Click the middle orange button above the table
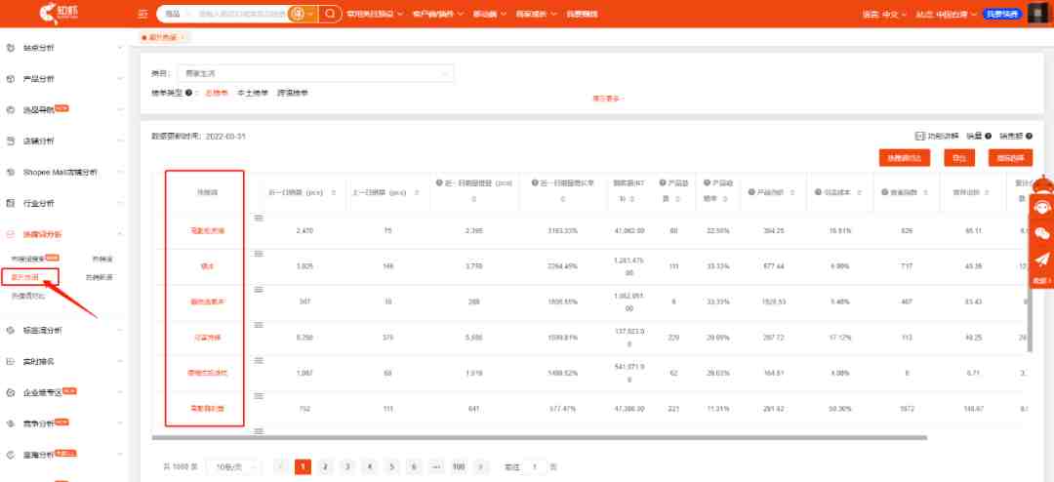This screenshot has width=1054, height=482. click(959, 158)
